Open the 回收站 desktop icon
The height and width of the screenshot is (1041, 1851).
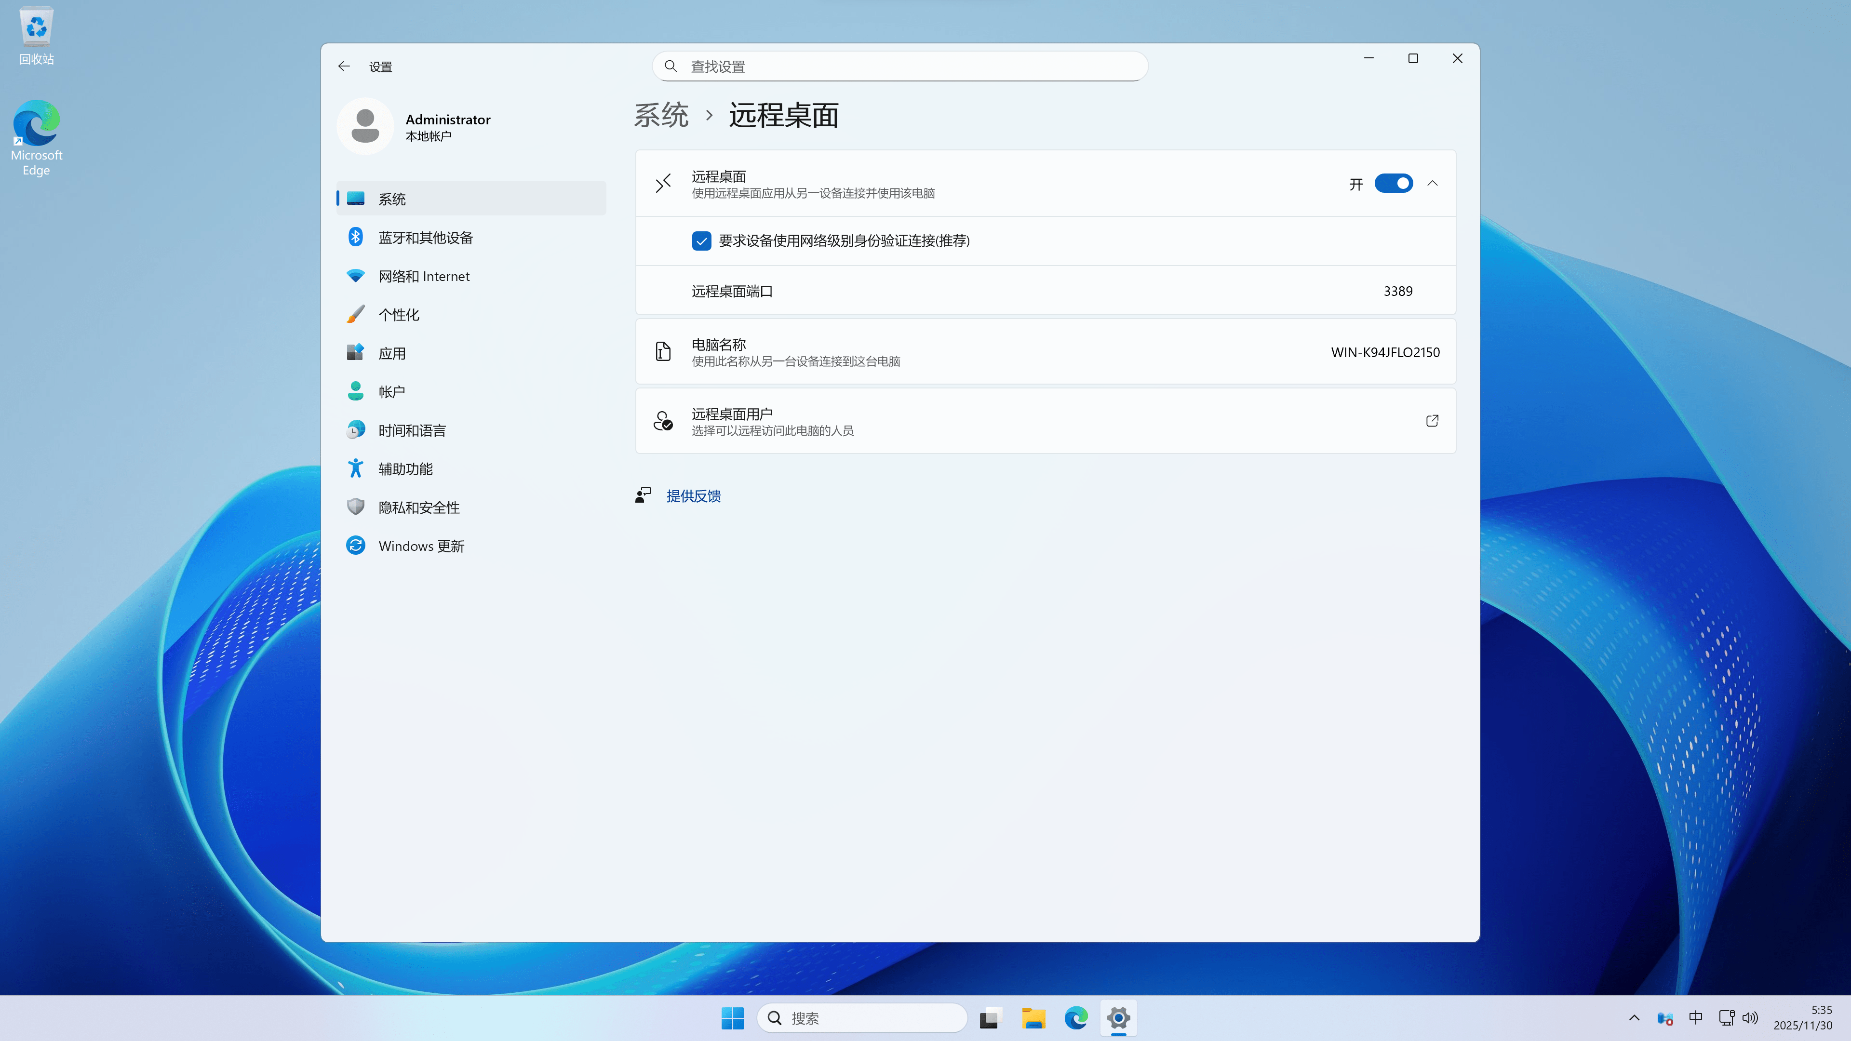[36, 32]
